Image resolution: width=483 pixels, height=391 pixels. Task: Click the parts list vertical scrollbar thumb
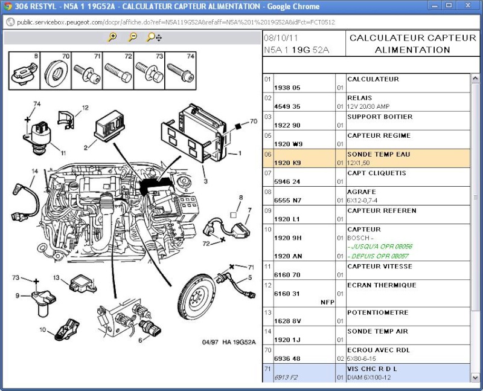(x=475, y=197)
